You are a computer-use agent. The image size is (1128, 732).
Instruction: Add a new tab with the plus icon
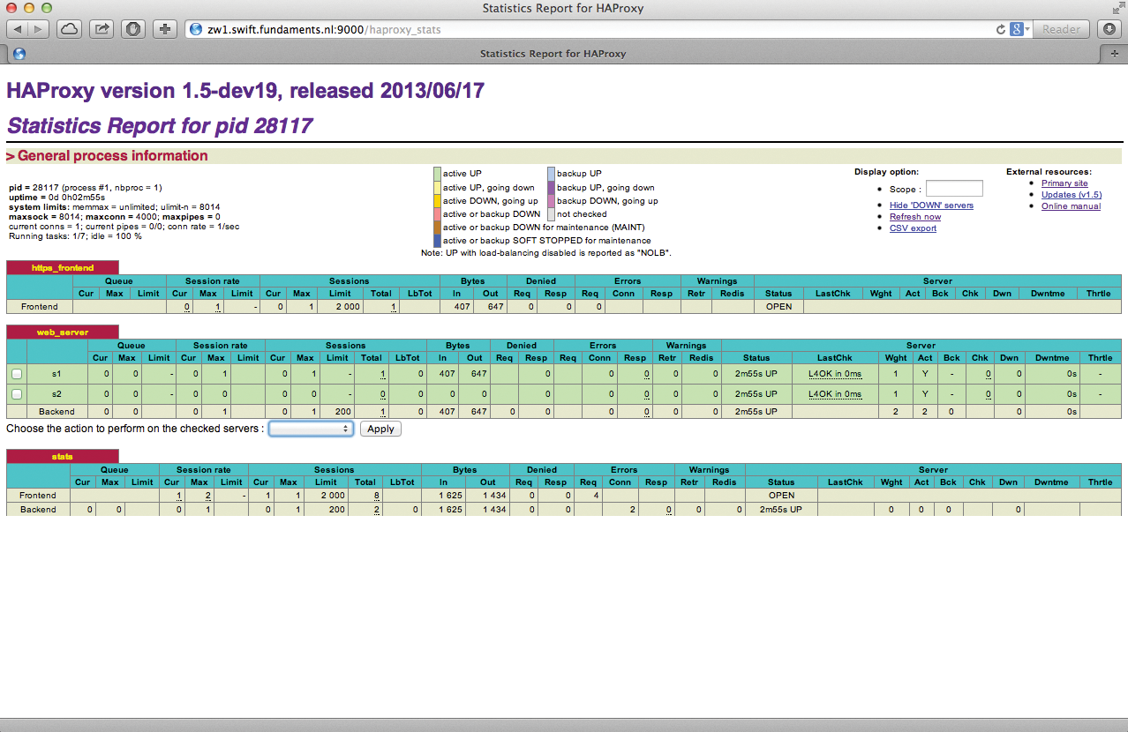click(1115, 54)
